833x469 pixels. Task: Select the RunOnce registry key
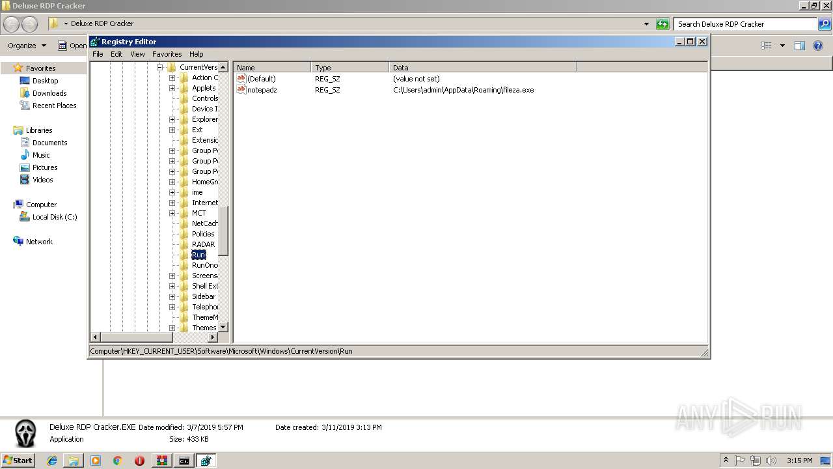[205, 265]
